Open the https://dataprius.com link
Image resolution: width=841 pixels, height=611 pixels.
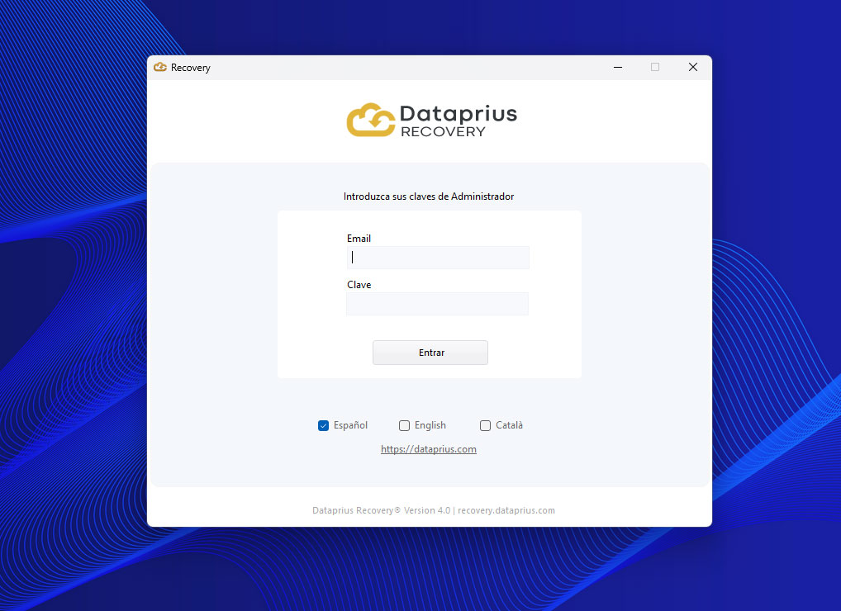tap(429, 449)
